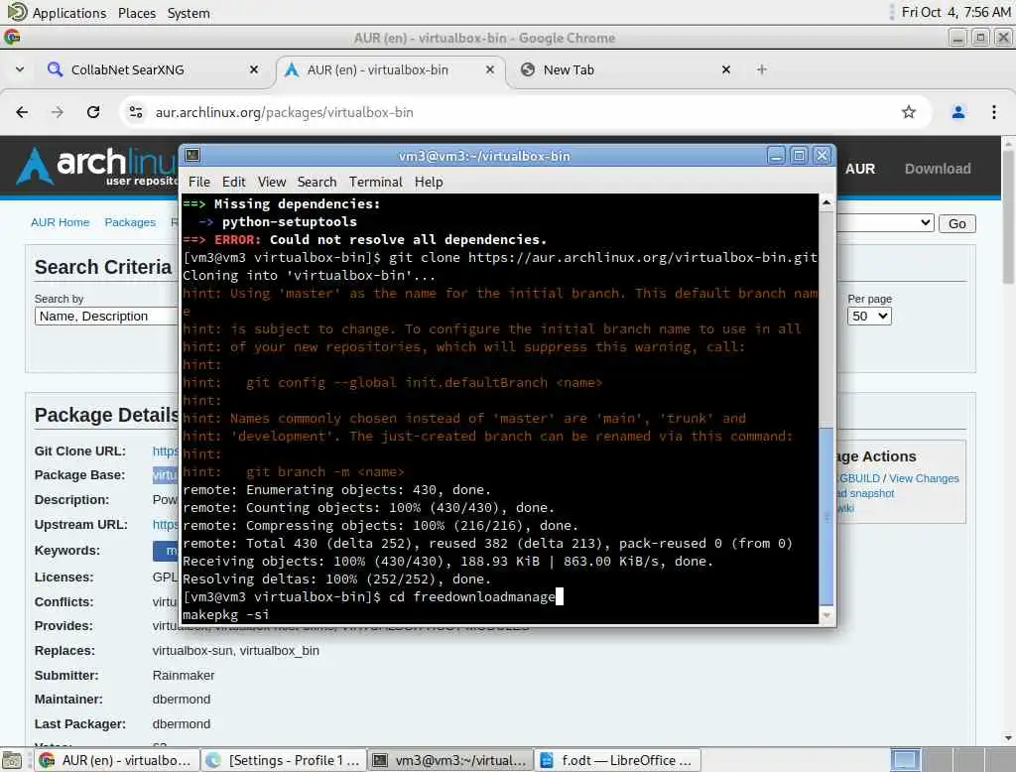This screenshot has width=1016, height=772.
Task: Close the AUR virtualbox-bin tab
Action: [x=490, y=69]
